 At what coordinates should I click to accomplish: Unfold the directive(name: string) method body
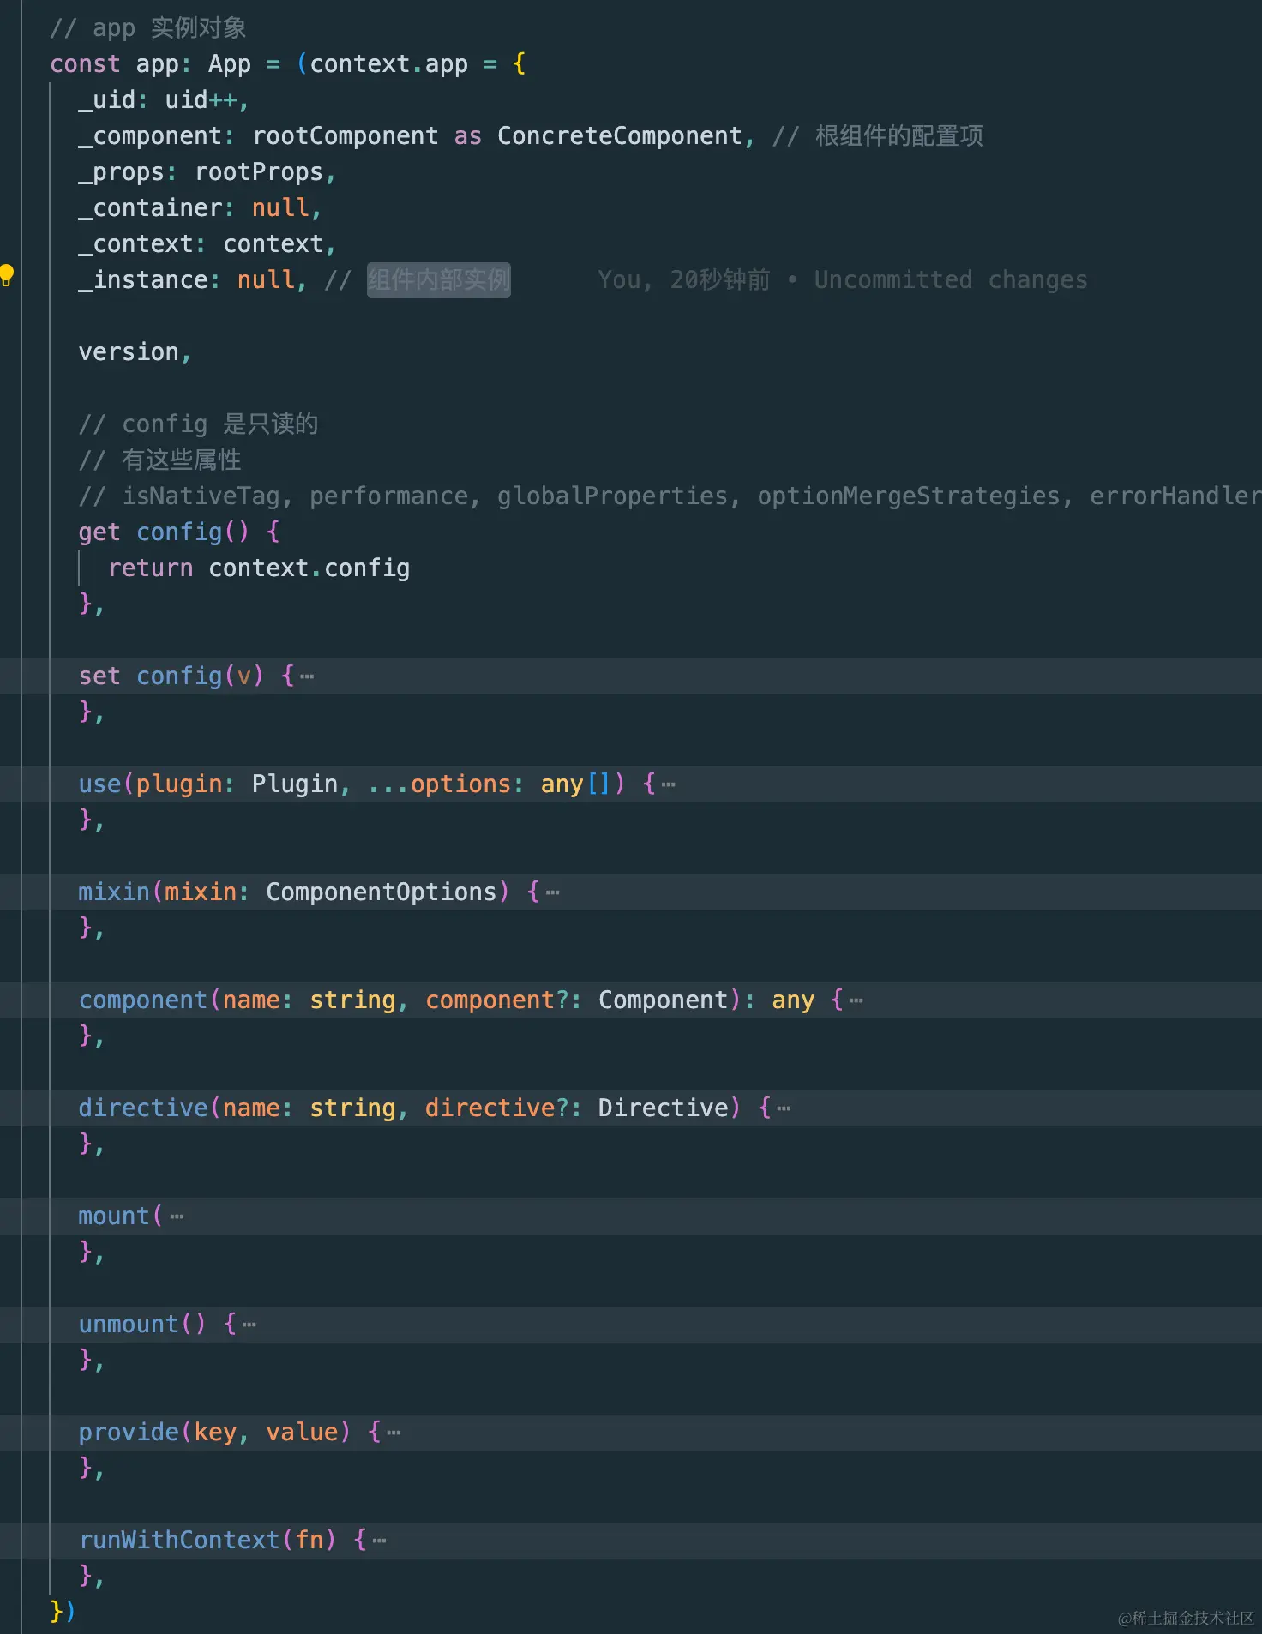point(784,1108)
